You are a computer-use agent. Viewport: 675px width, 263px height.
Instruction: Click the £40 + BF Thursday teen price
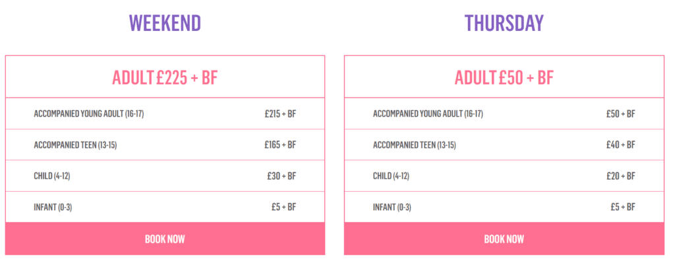pos(620,145)
